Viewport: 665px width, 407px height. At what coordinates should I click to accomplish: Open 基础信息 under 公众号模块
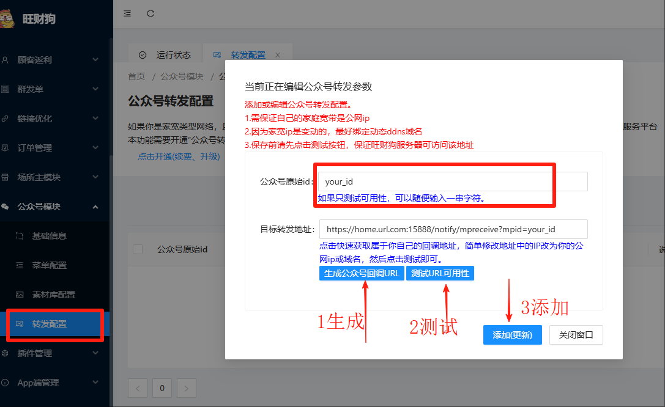point(49,236)
